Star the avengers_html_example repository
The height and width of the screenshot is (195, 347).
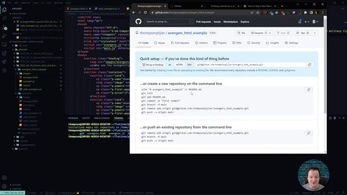pyautogui.click(x=303, y=33)
